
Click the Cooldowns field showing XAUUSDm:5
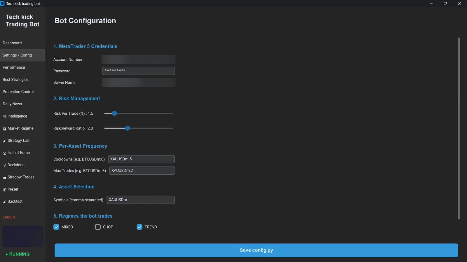141,159
